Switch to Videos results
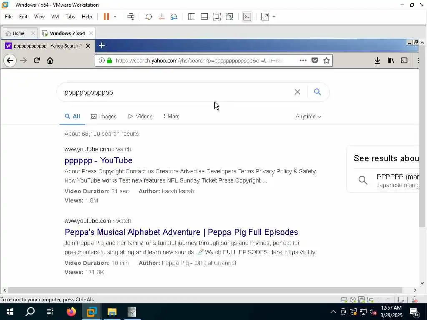The height and width of the screenshot is (320, 427). [x=140, y=117]
